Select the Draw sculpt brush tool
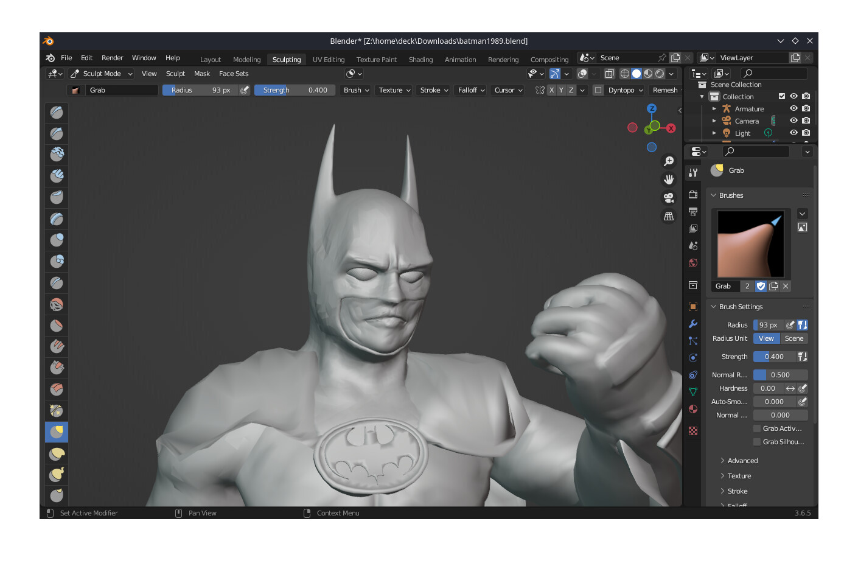Image resolution: width=858 pixels, height=566 pixels. [x=57, y=112]
